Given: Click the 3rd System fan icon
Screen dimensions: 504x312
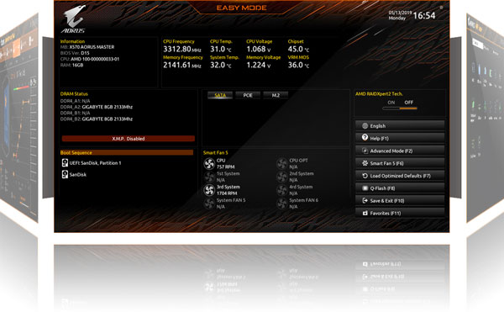Looking at the screenshot, I should (209, 190).
